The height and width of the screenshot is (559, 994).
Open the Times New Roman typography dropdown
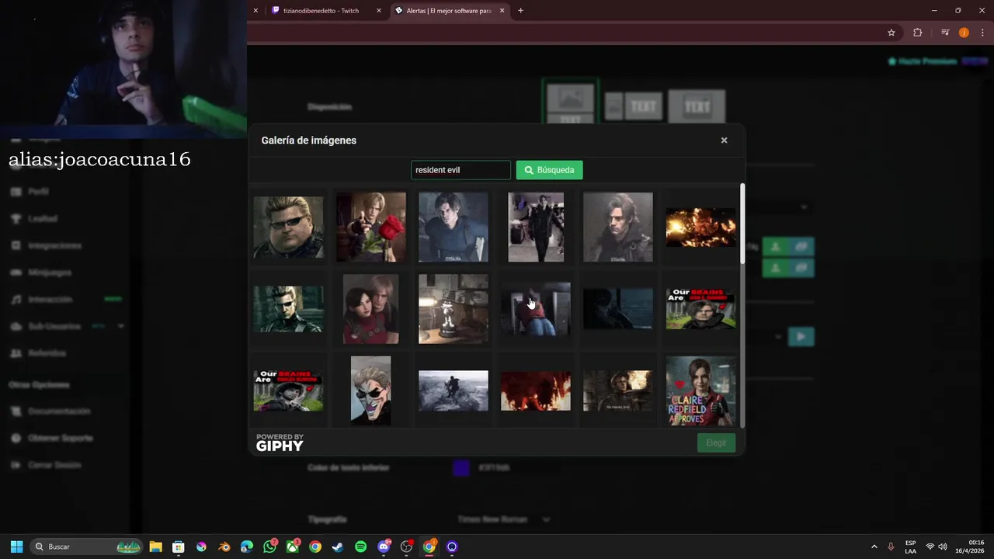[x=503, y=519]
